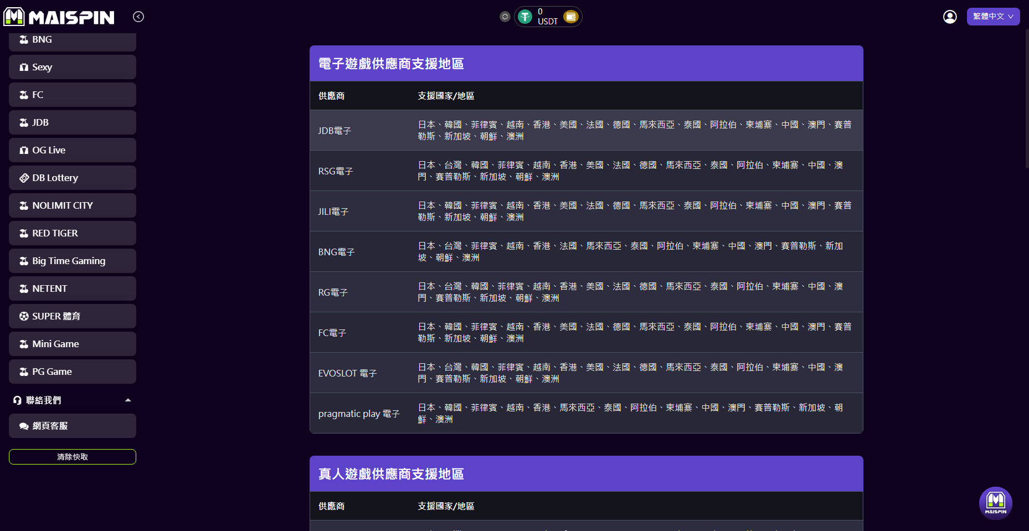Select Big Time Gaming in the sidebar
This screenshot has width=1029, height=531.
[x=73, y=261]
